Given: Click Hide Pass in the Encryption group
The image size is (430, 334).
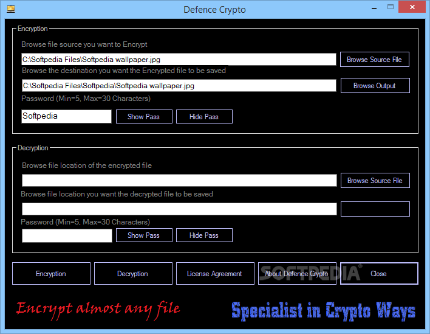Looking at the screenshot, I should pos(204,116).
